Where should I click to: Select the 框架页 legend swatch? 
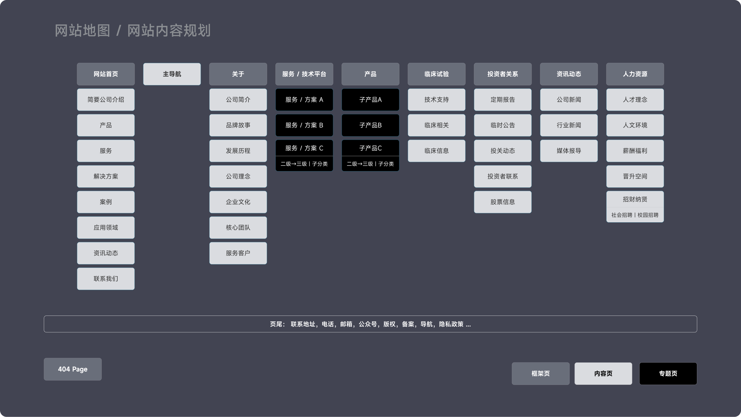pos(540,373)
